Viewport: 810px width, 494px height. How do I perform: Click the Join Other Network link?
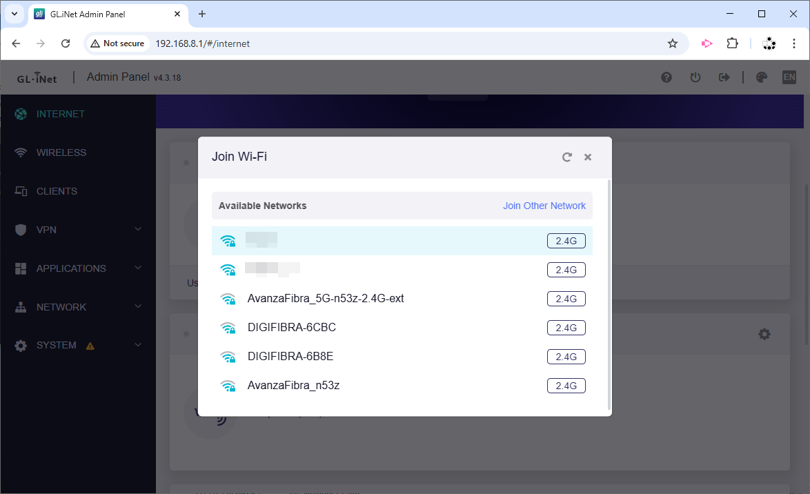[x=544, y=206]
